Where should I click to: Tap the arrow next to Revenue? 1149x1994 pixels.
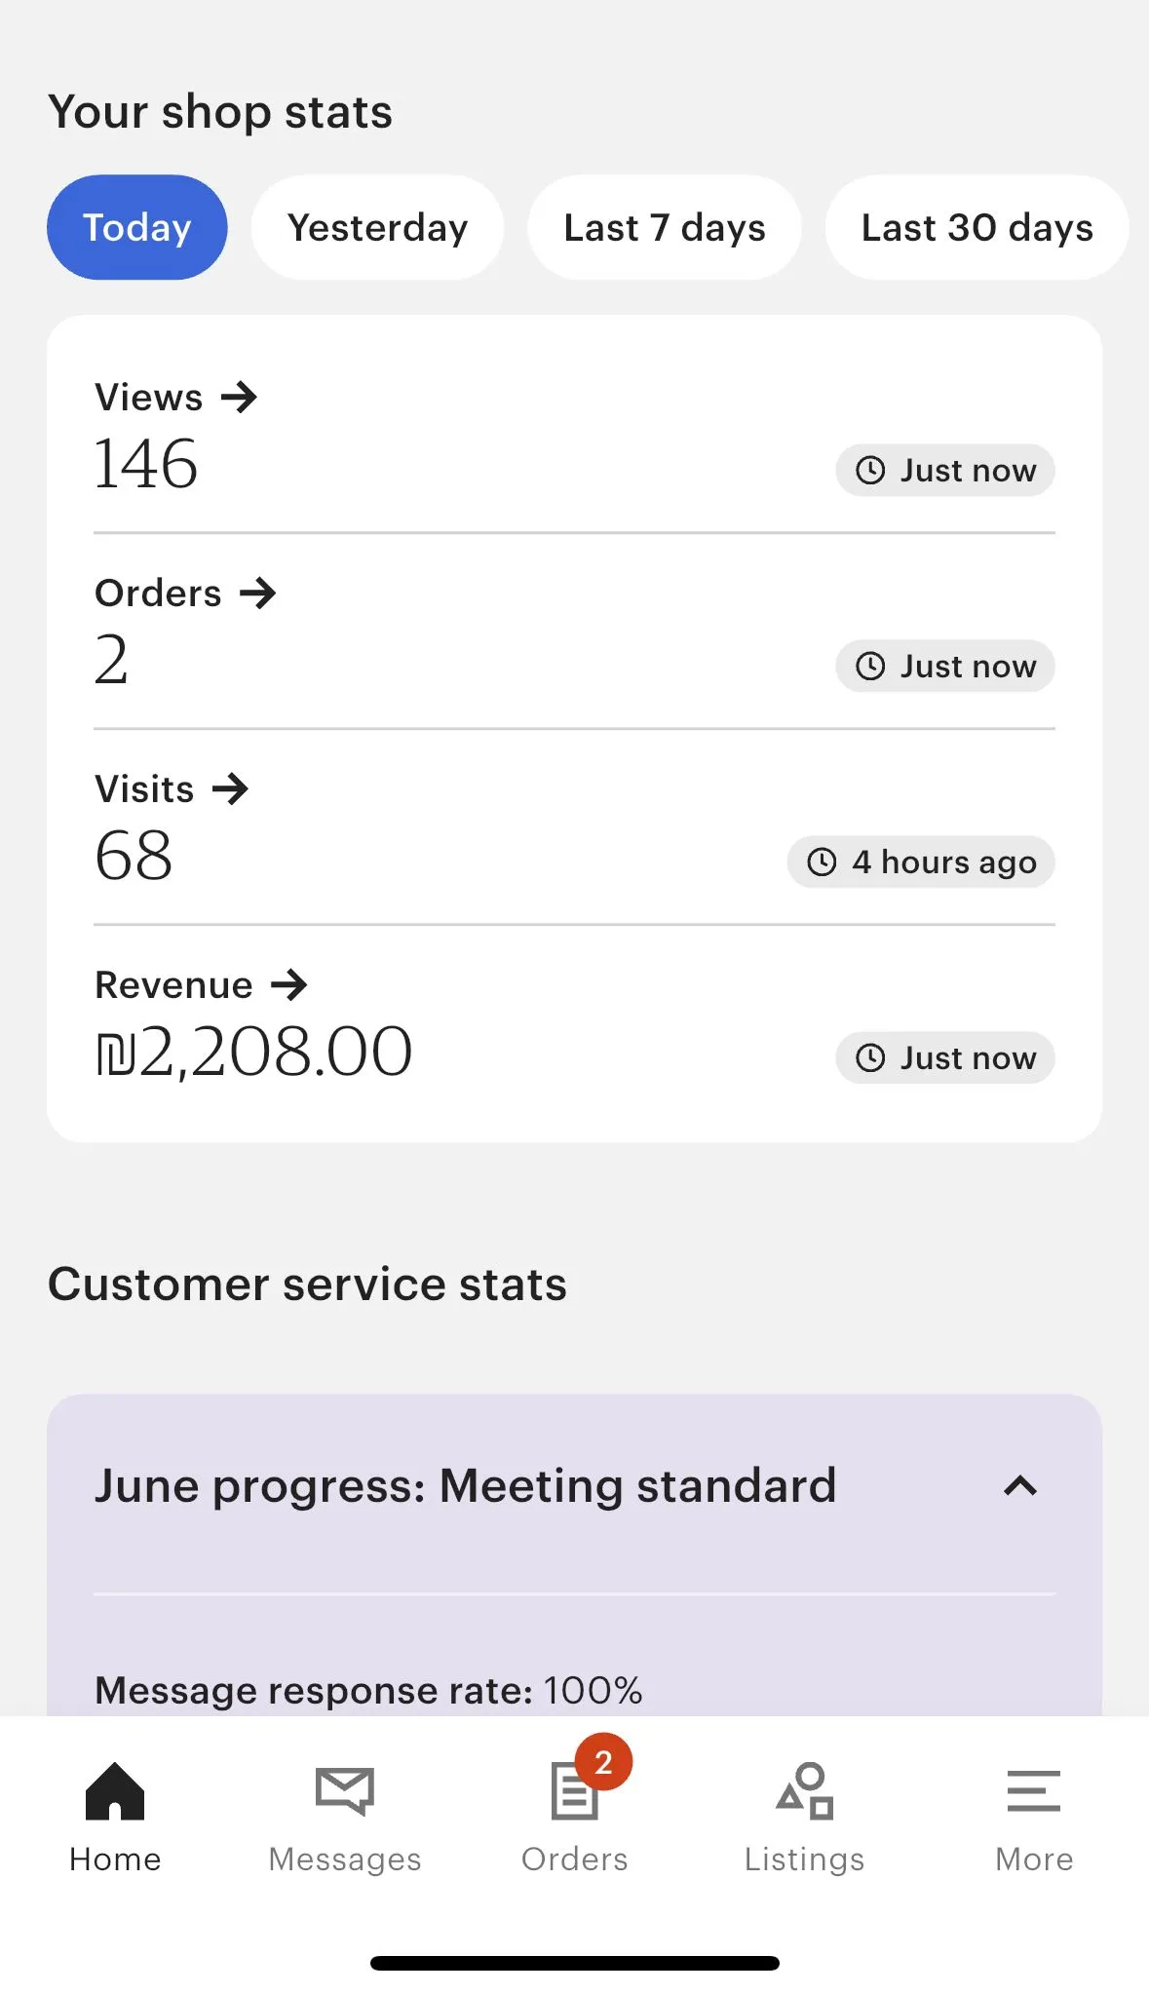[x=289, y=985]
